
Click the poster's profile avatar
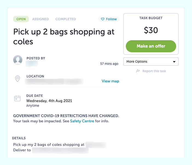click(18, 60)
